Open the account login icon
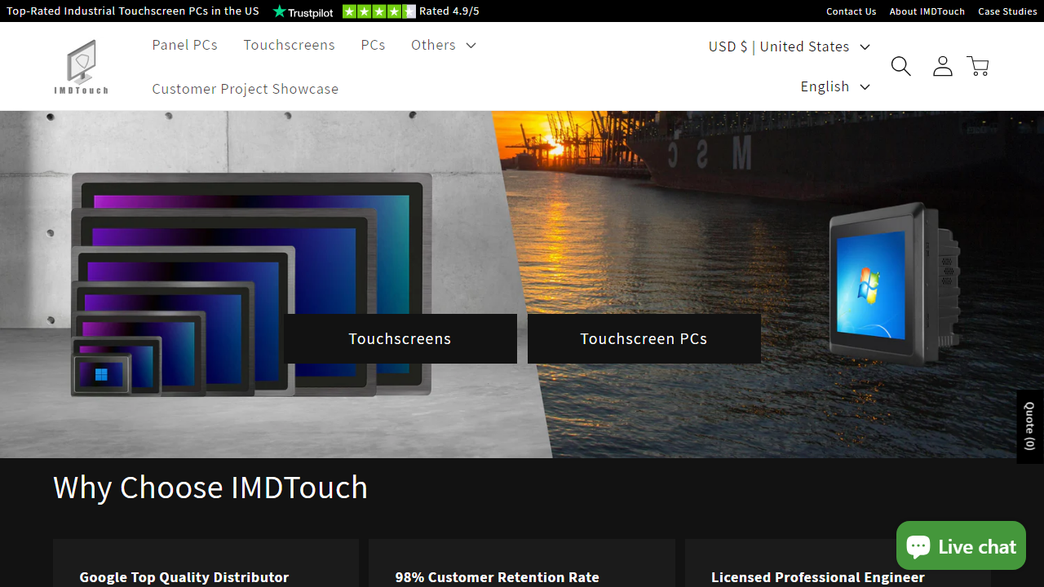1044x587 pixels. pos(943,66)
